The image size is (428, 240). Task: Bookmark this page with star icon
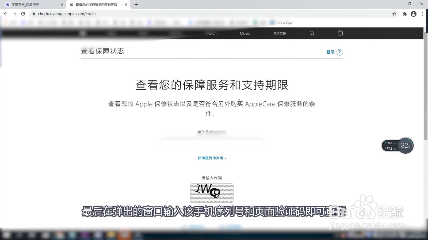click(x=394, y=14)
